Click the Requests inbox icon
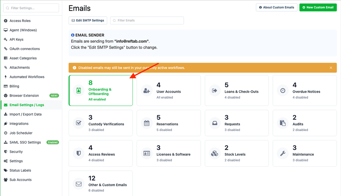 click(x=215, y=123)
